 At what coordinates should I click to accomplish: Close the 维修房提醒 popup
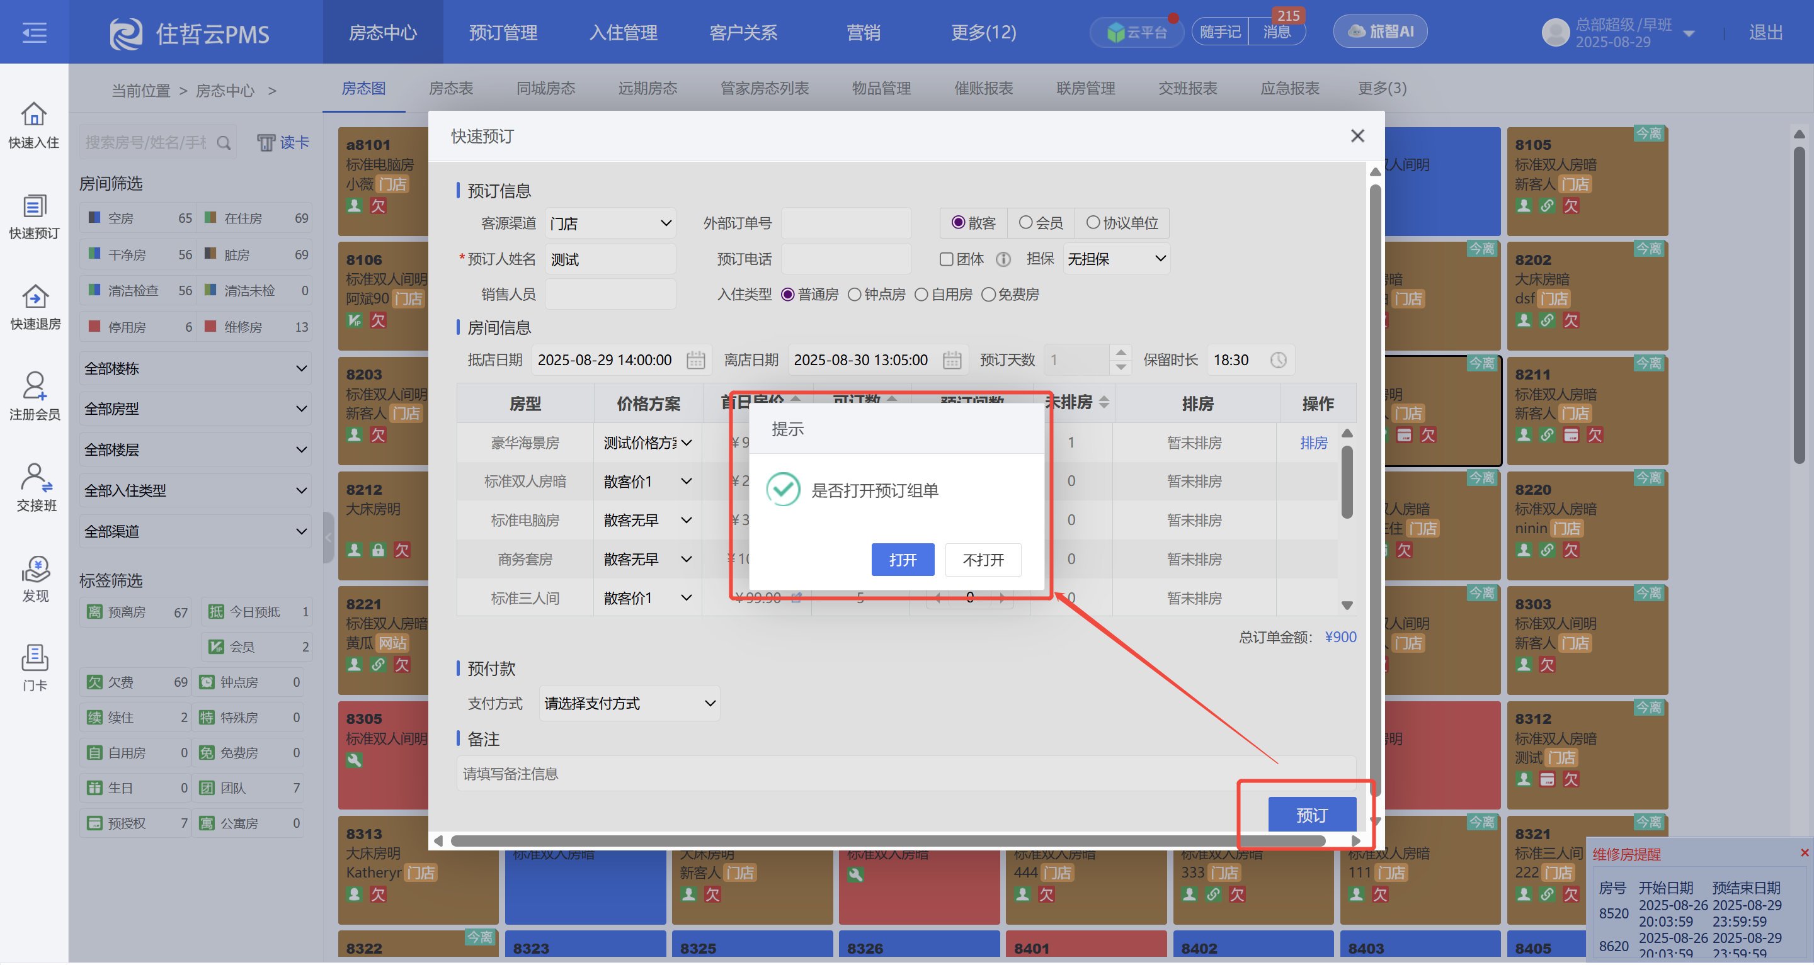[1804, 852]
